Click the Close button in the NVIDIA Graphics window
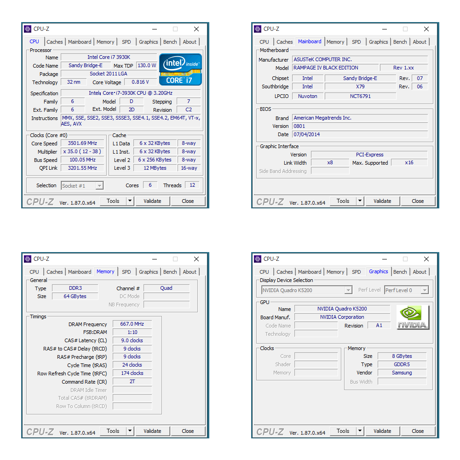The width and height of the screenshot is (460, 460). point(418,431)
